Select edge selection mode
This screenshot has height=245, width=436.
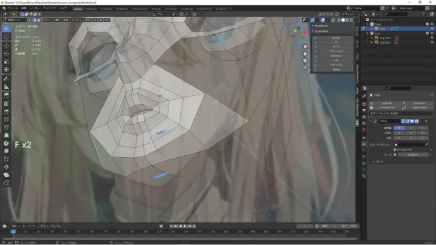(x=34, y=20)
